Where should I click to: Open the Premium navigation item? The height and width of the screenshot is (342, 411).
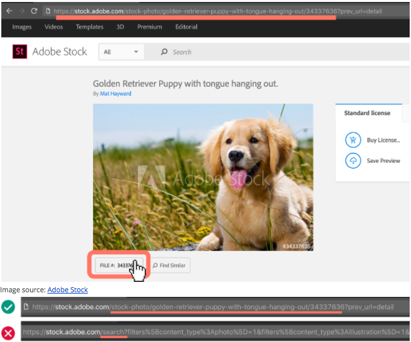point(149,27)
